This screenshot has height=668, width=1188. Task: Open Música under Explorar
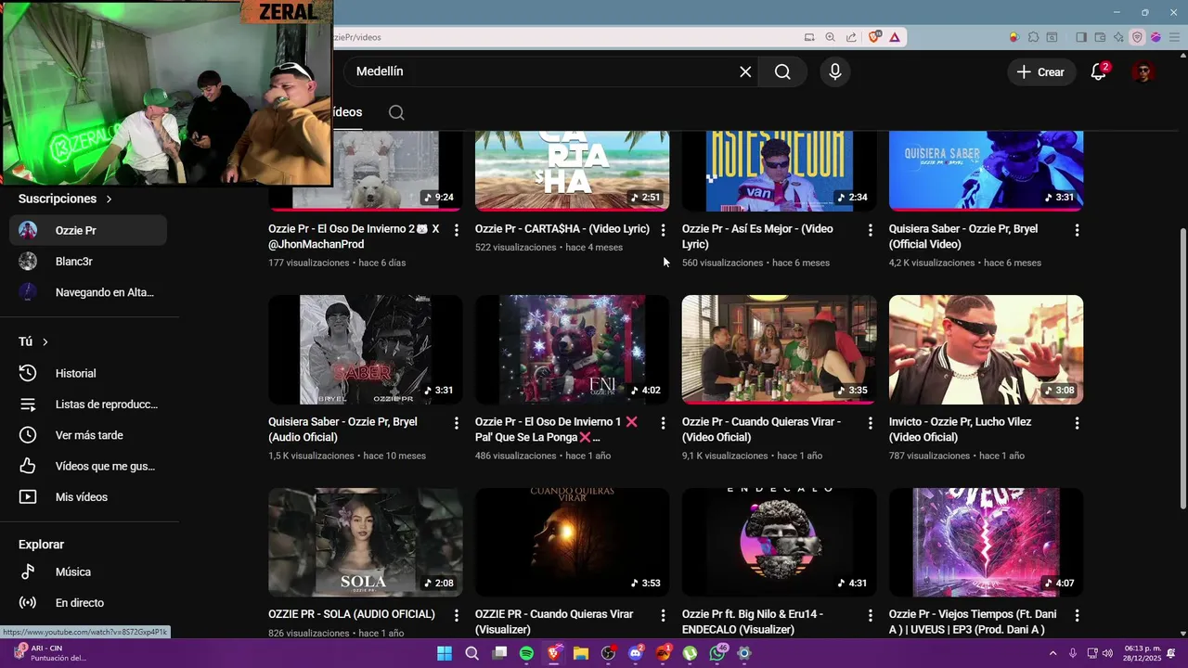(88, 572)
